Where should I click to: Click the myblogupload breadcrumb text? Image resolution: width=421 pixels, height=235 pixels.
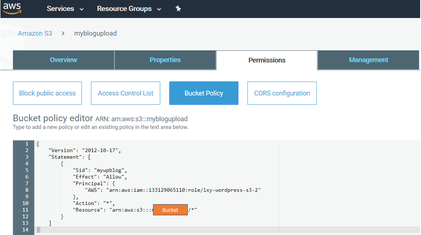pyautogui.click(x=95, y=33)
